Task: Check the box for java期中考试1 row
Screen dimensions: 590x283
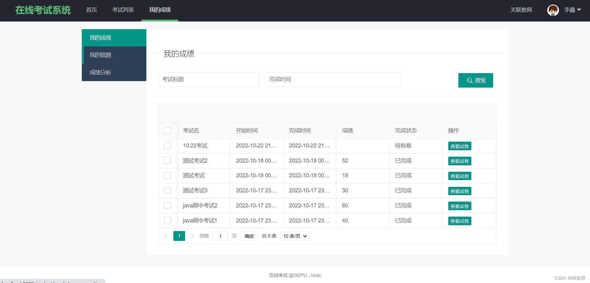Action: point(168,221)
